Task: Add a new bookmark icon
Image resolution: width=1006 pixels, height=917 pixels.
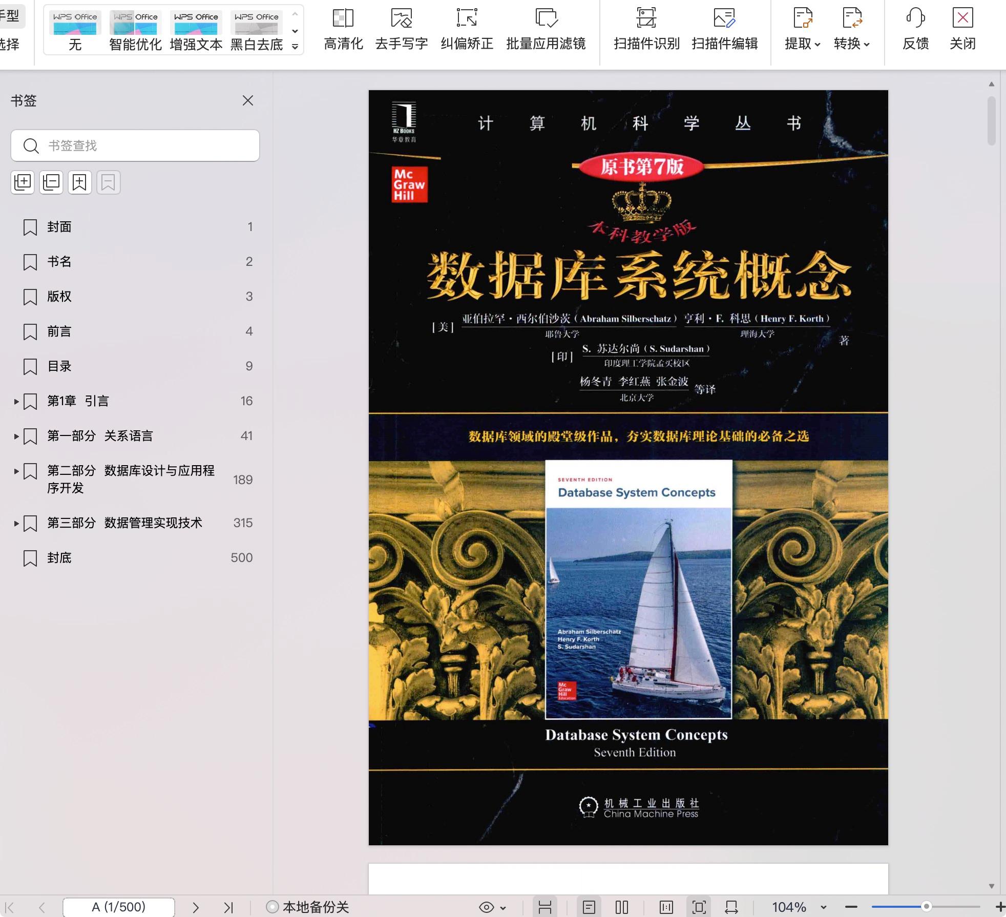Action: 79,182
